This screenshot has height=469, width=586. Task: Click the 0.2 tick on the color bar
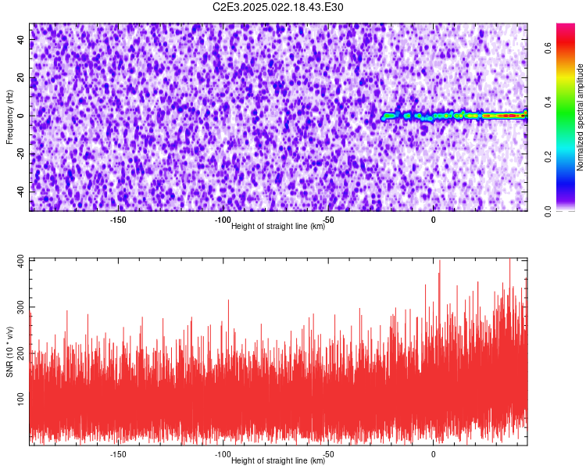coord(548,156)
